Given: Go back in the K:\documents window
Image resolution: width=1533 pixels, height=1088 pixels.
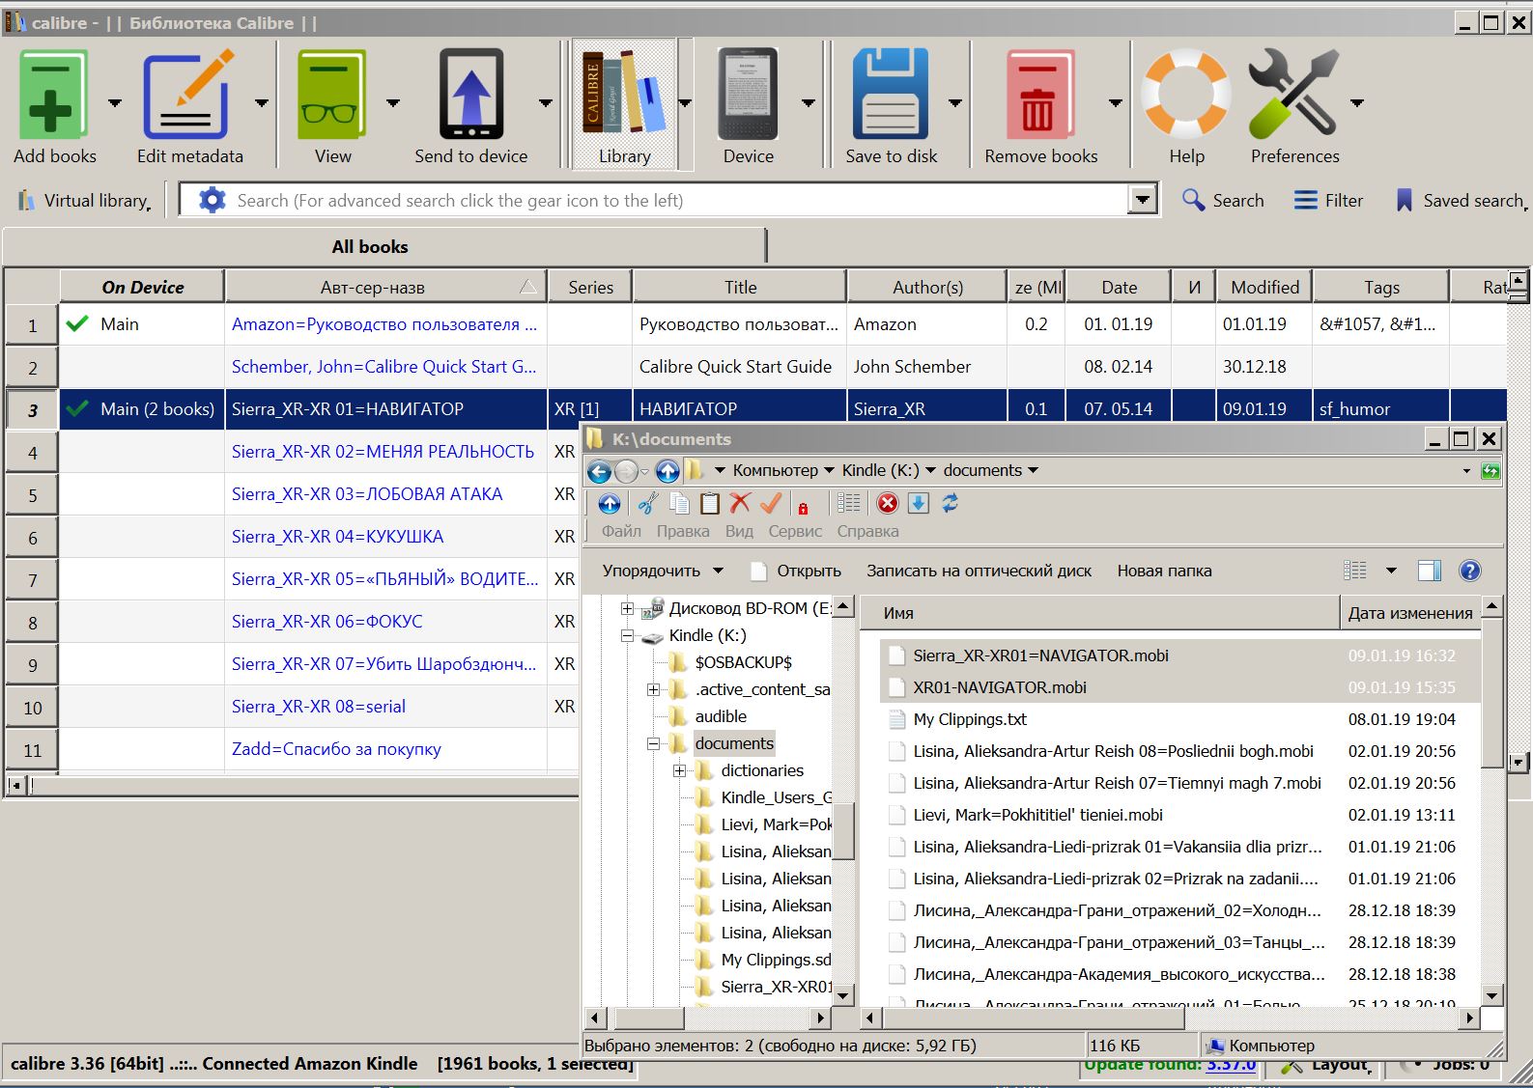Looking at the screenshot, I should pos(599,471).
